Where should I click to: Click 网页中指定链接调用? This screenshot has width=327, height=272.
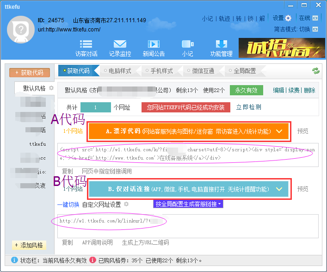click(x=106, y=171)
